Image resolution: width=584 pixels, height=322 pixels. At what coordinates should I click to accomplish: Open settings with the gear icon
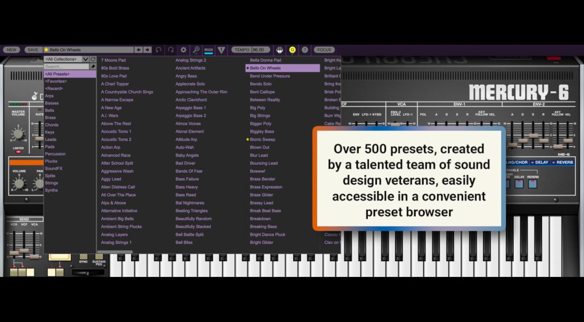183,50
